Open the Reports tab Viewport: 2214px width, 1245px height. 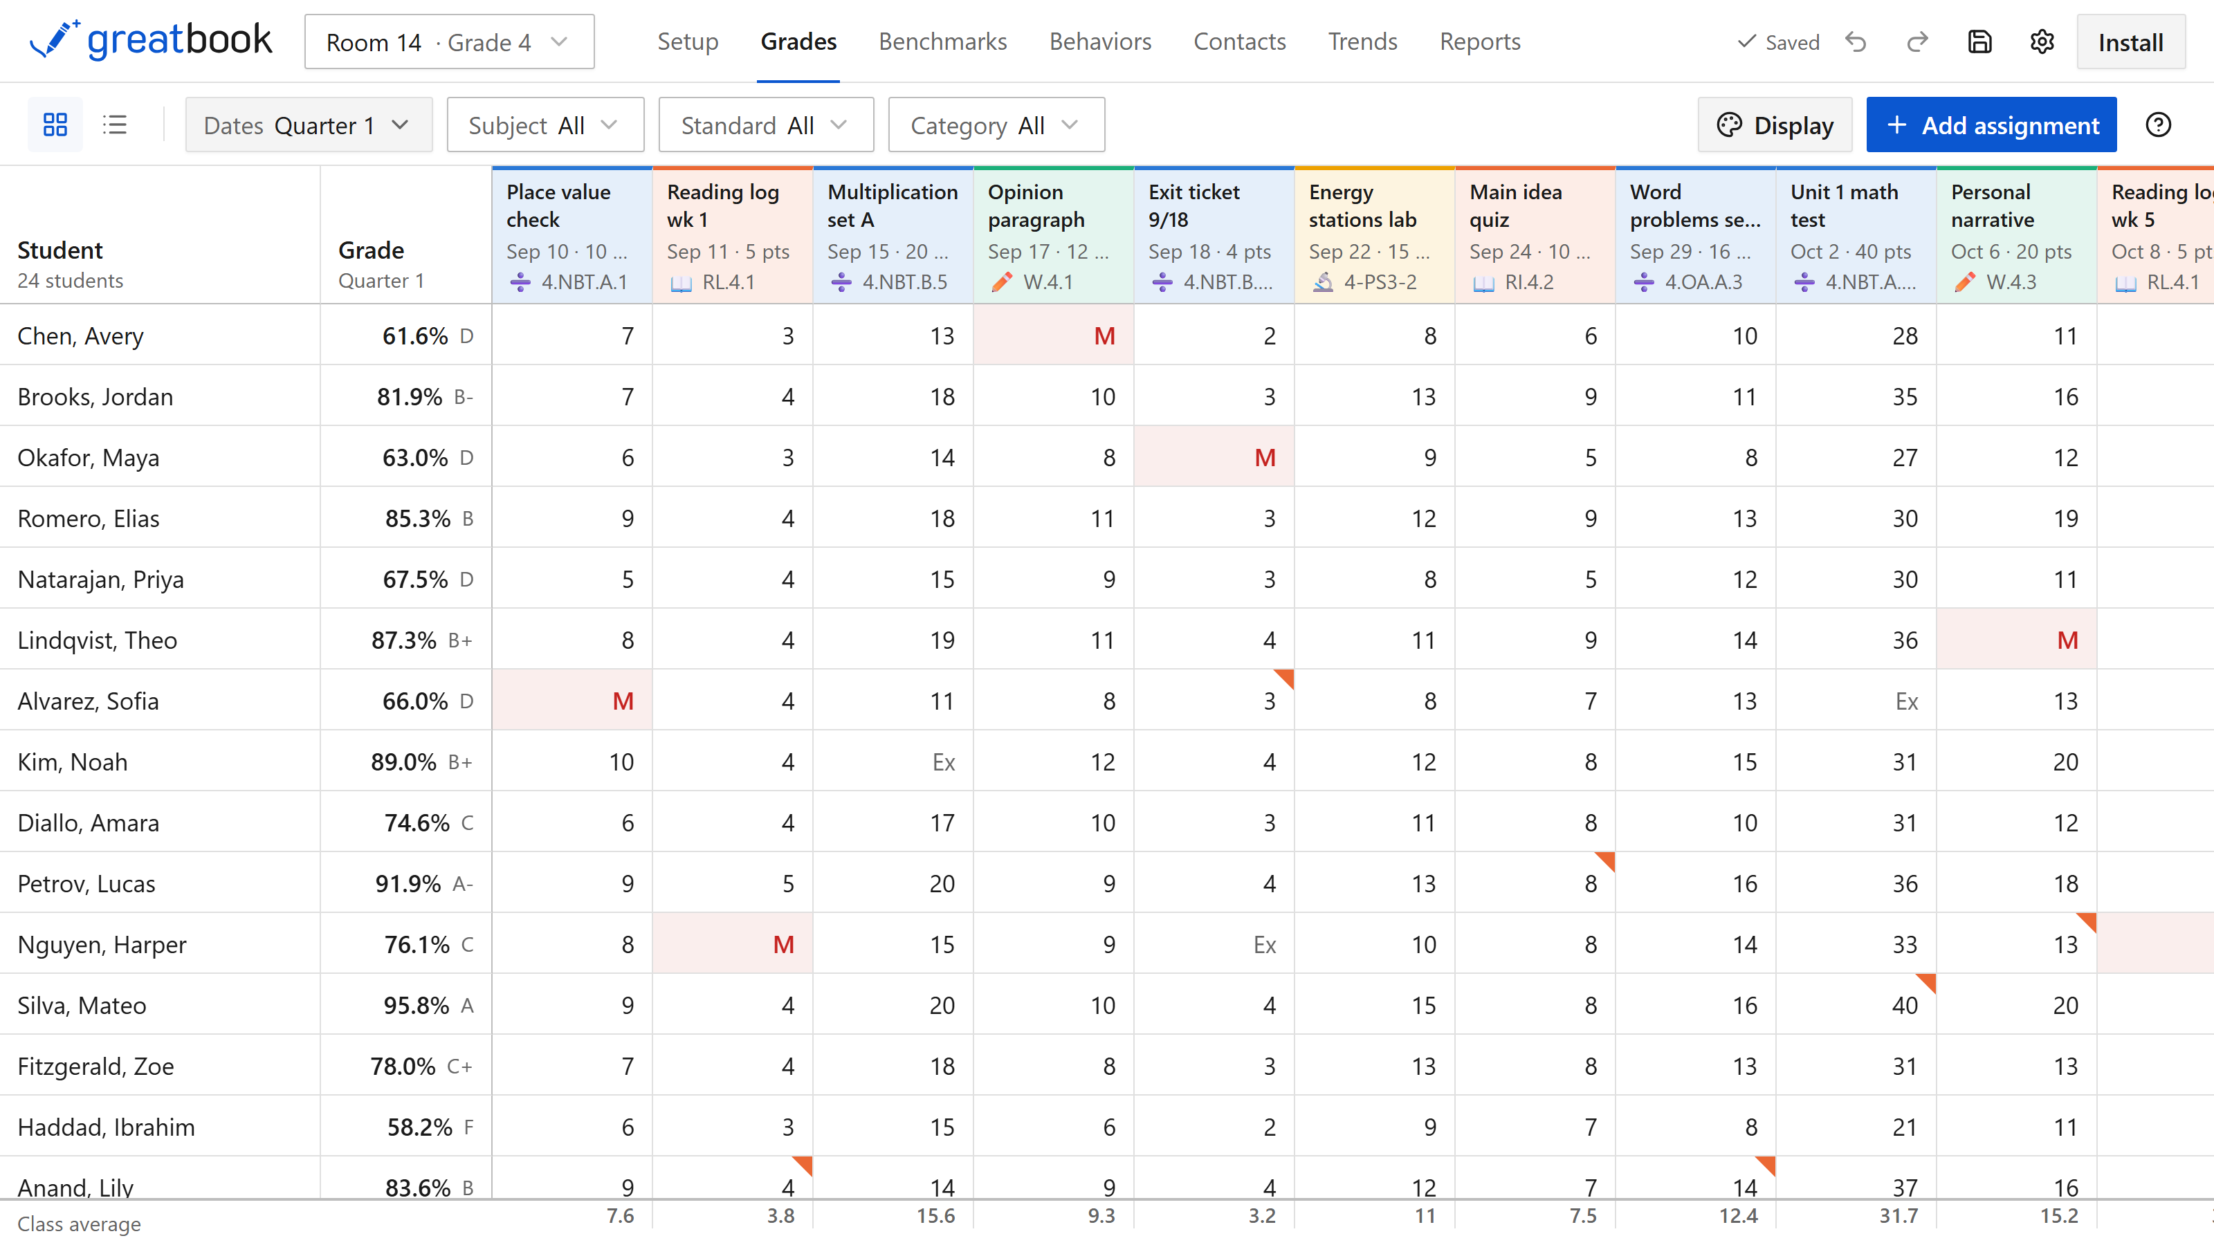pyautogui.click(x=1480, y=41)
